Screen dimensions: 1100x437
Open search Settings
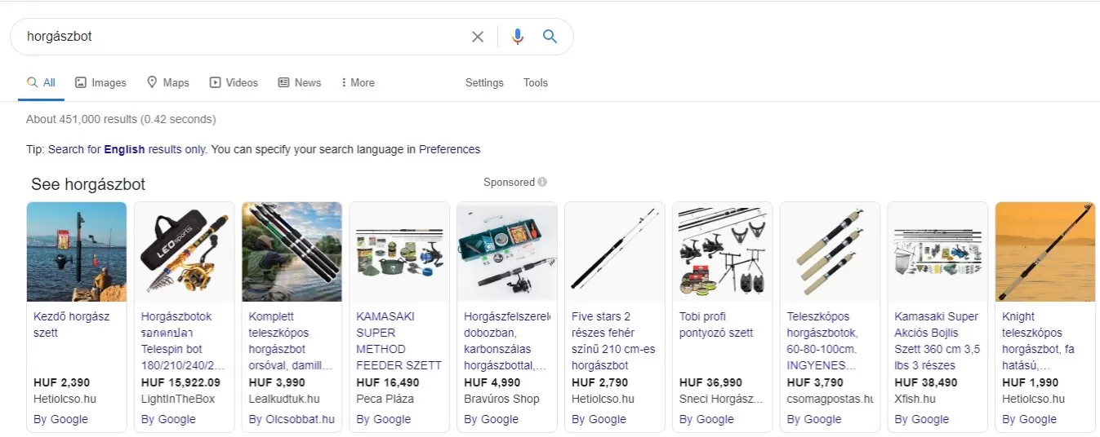point(484,82)
